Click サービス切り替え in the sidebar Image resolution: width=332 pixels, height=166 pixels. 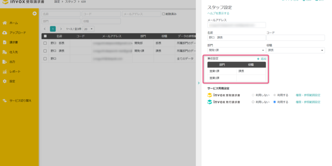[x=20, y=101]
